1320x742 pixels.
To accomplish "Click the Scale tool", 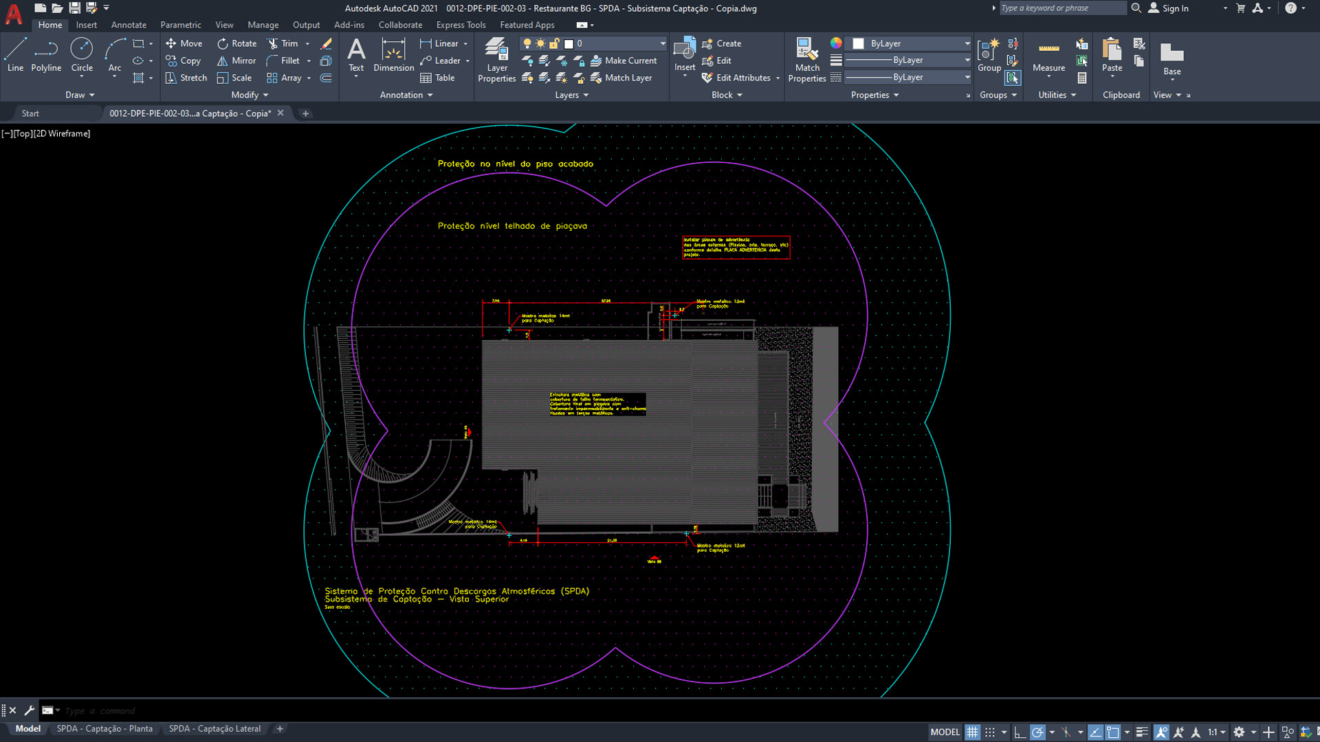I will (234, 78).
